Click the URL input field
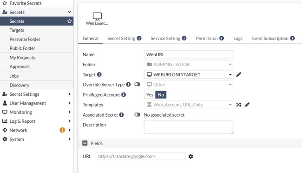This screenshot has width=302, height=173. 141,156
